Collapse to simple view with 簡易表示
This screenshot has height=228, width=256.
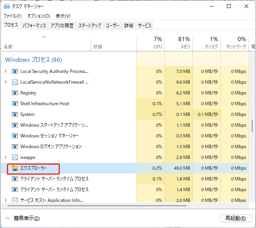click(x=23, y=218)
